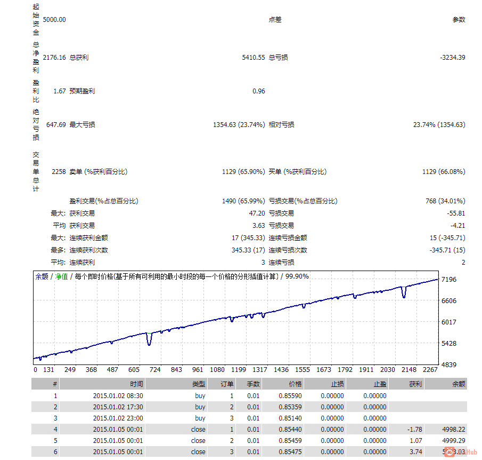Image resolution: width=482 pixels, height=460 pixels.
Task: Click price cell 0.85440 in row 4
Action: tap(290, 430)
